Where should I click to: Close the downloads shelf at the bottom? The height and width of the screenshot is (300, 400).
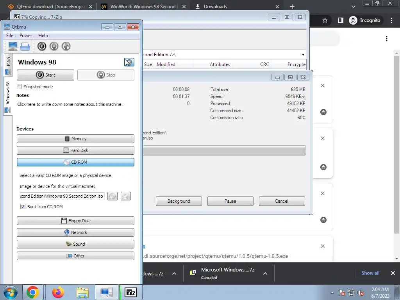click(x=393, y=273)
